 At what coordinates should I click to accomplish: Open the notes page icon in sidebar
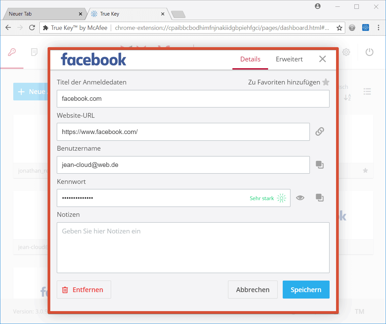coord(34,52)
